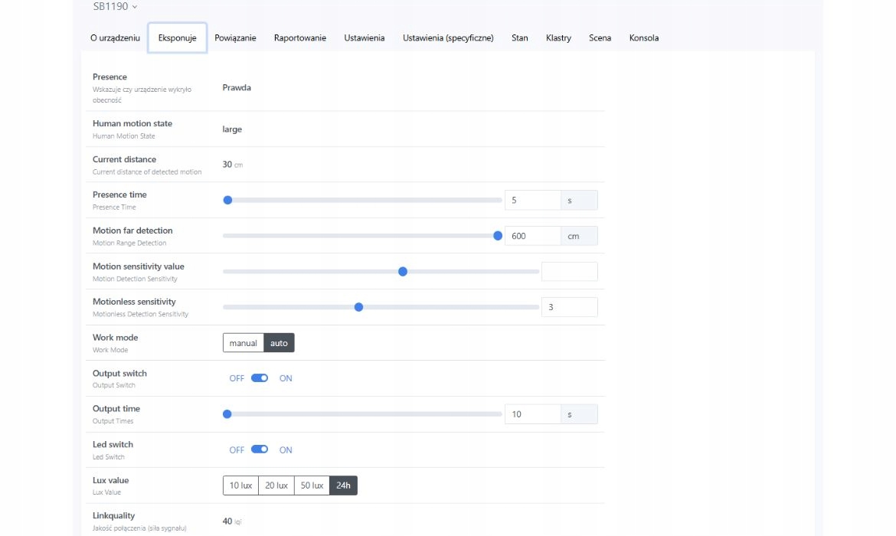
Task: Click the Motion sensitivity value slider handle
Action: pyautogui.click(x=403, y=272)
